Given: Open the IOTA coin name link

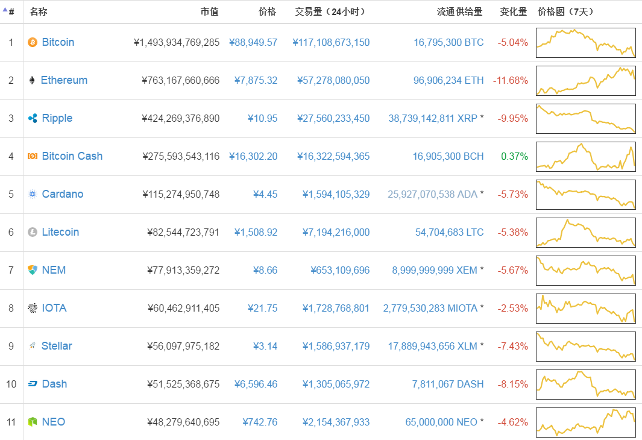Looking at the screenshot, I should click(x=54, y=308).
